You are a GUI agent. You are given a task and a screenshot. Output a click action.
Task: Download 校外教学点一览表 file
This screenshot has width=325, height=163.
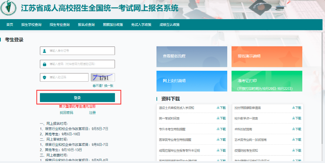coord(296,118)
